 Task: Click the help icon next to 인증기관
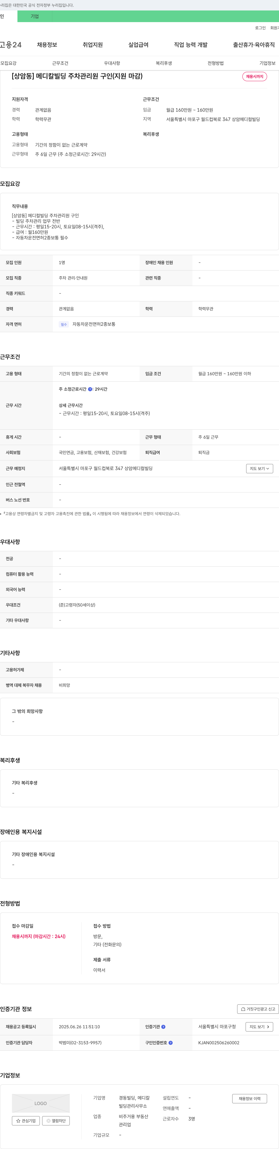pos(163,1026)
